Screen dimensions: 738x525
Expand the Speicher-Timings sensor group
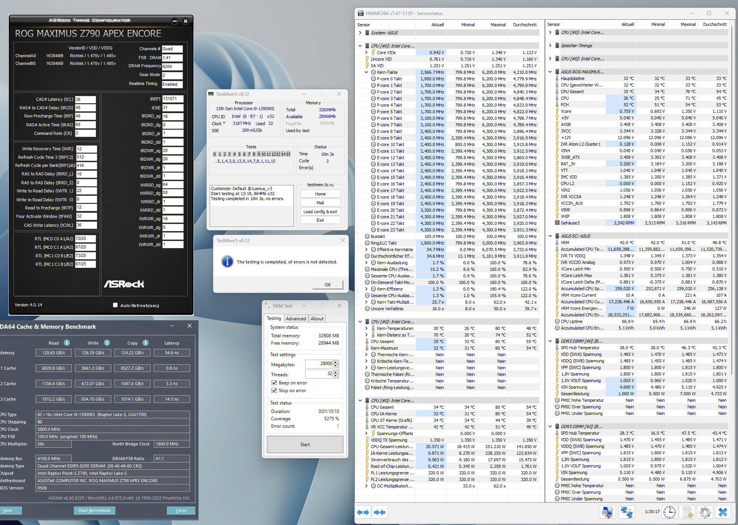pos(550,46)
